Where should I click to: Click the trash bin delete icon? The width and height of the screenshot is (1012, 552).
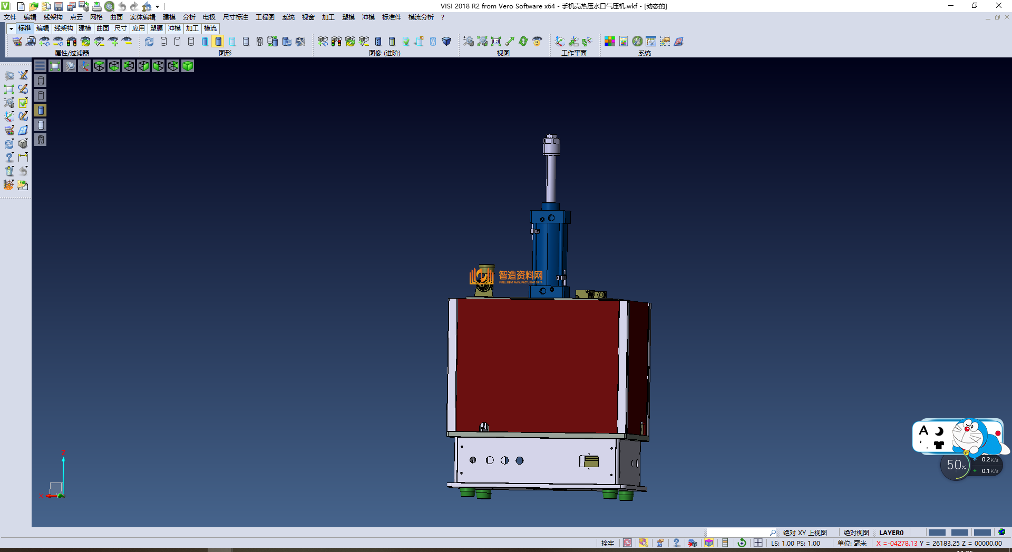click(x=9, y=171)
